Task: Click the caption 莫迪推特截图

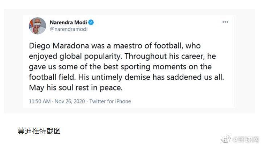Action: click(39, 131)
